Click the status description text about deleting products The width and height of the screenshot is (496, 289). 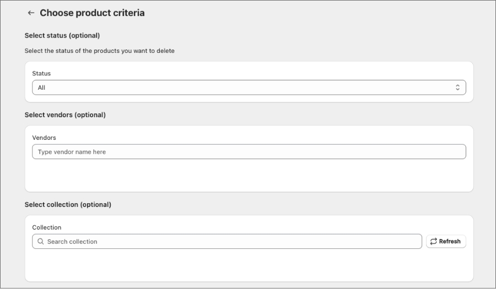click(x=99, y=51)
